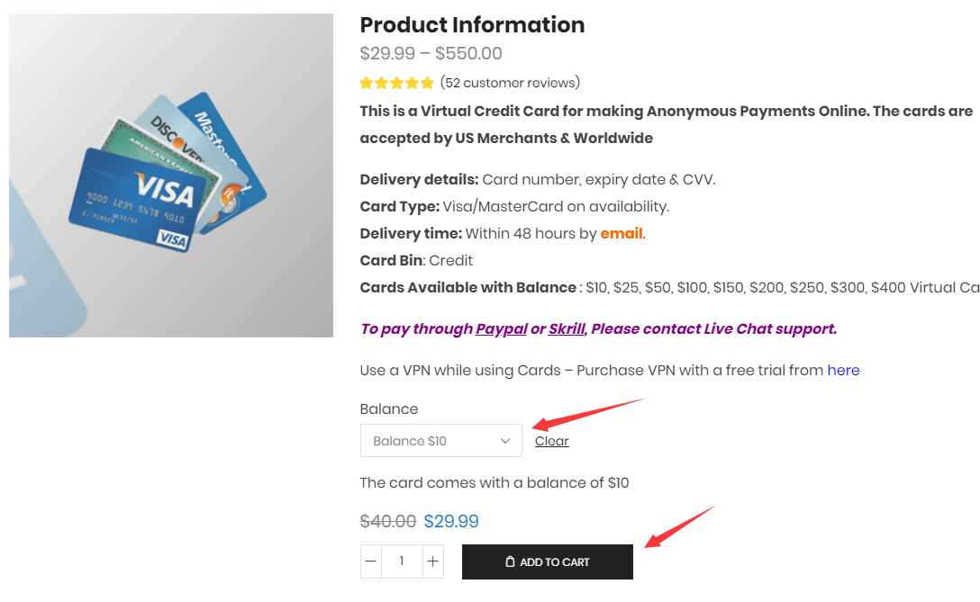Image resolution: width=980 pixels, height=602 pixels.
Task: Click the five-star rating icons
Action: tap(396, 83)
